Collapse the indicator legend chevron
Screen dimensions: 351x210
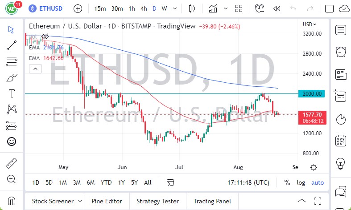click(x=35, y=69)
